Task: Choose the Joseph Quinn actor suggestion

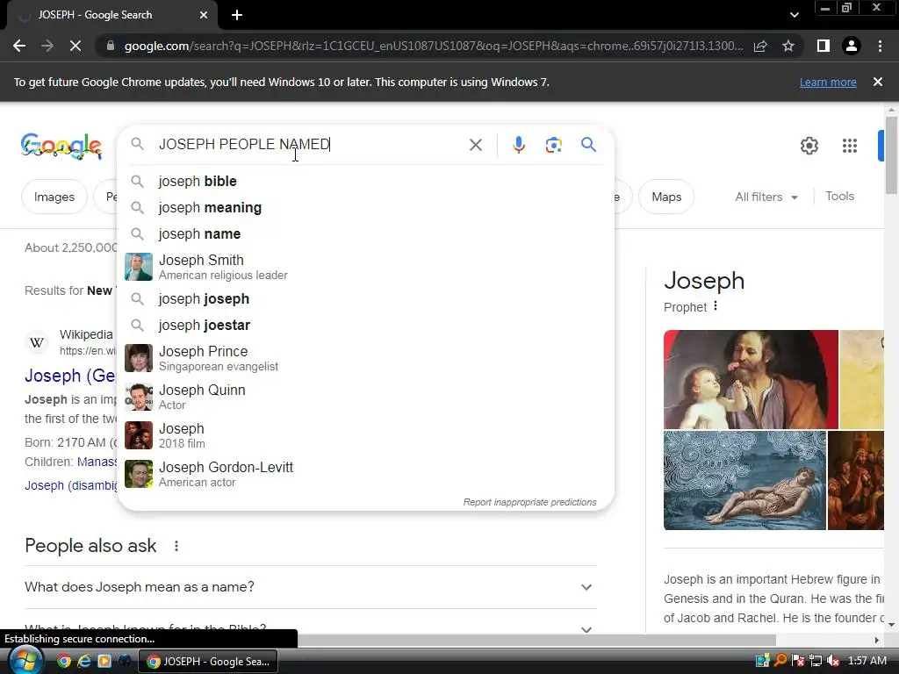Action: (366, 397)
